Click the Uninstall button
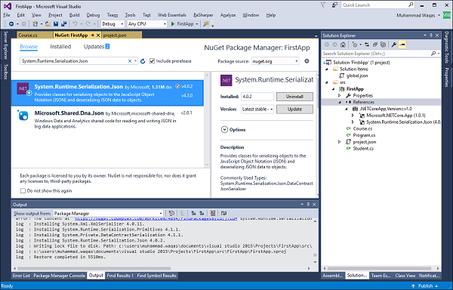This screenshot has height=290, width=453. pos(294,97)
